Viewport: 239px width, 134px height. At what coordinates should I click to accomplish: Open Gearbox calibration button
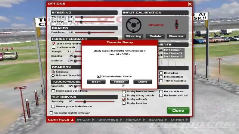(176, 36)
